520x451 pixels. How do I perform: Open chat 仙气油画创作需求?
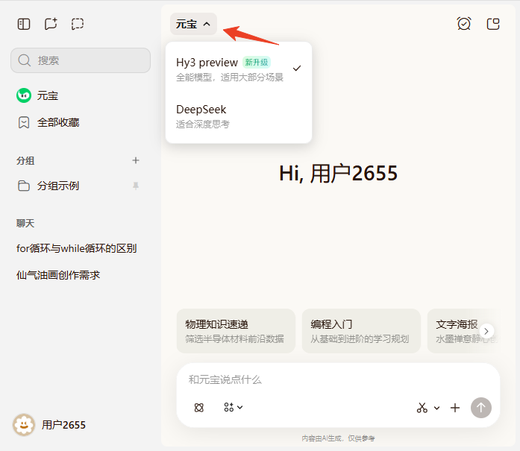pos(58,275)
